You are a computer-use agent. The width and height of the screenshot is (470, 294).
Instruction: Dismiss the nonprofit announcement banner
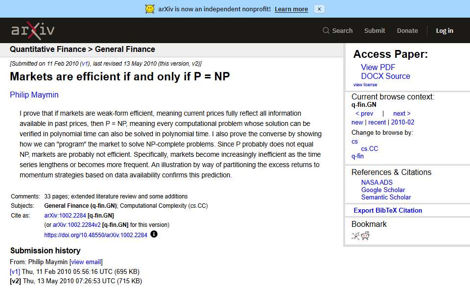(319, 9)
